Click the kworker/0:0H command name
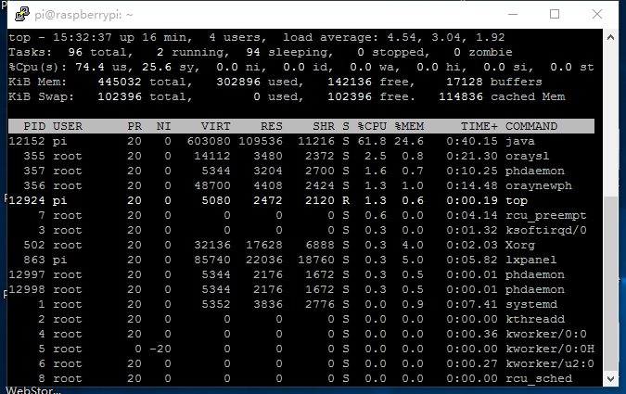Screen dimensions: 626x394 click(550, 349)
